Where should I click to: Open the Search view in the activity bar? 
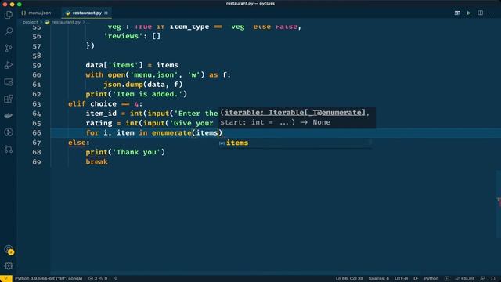click(9, 31)
